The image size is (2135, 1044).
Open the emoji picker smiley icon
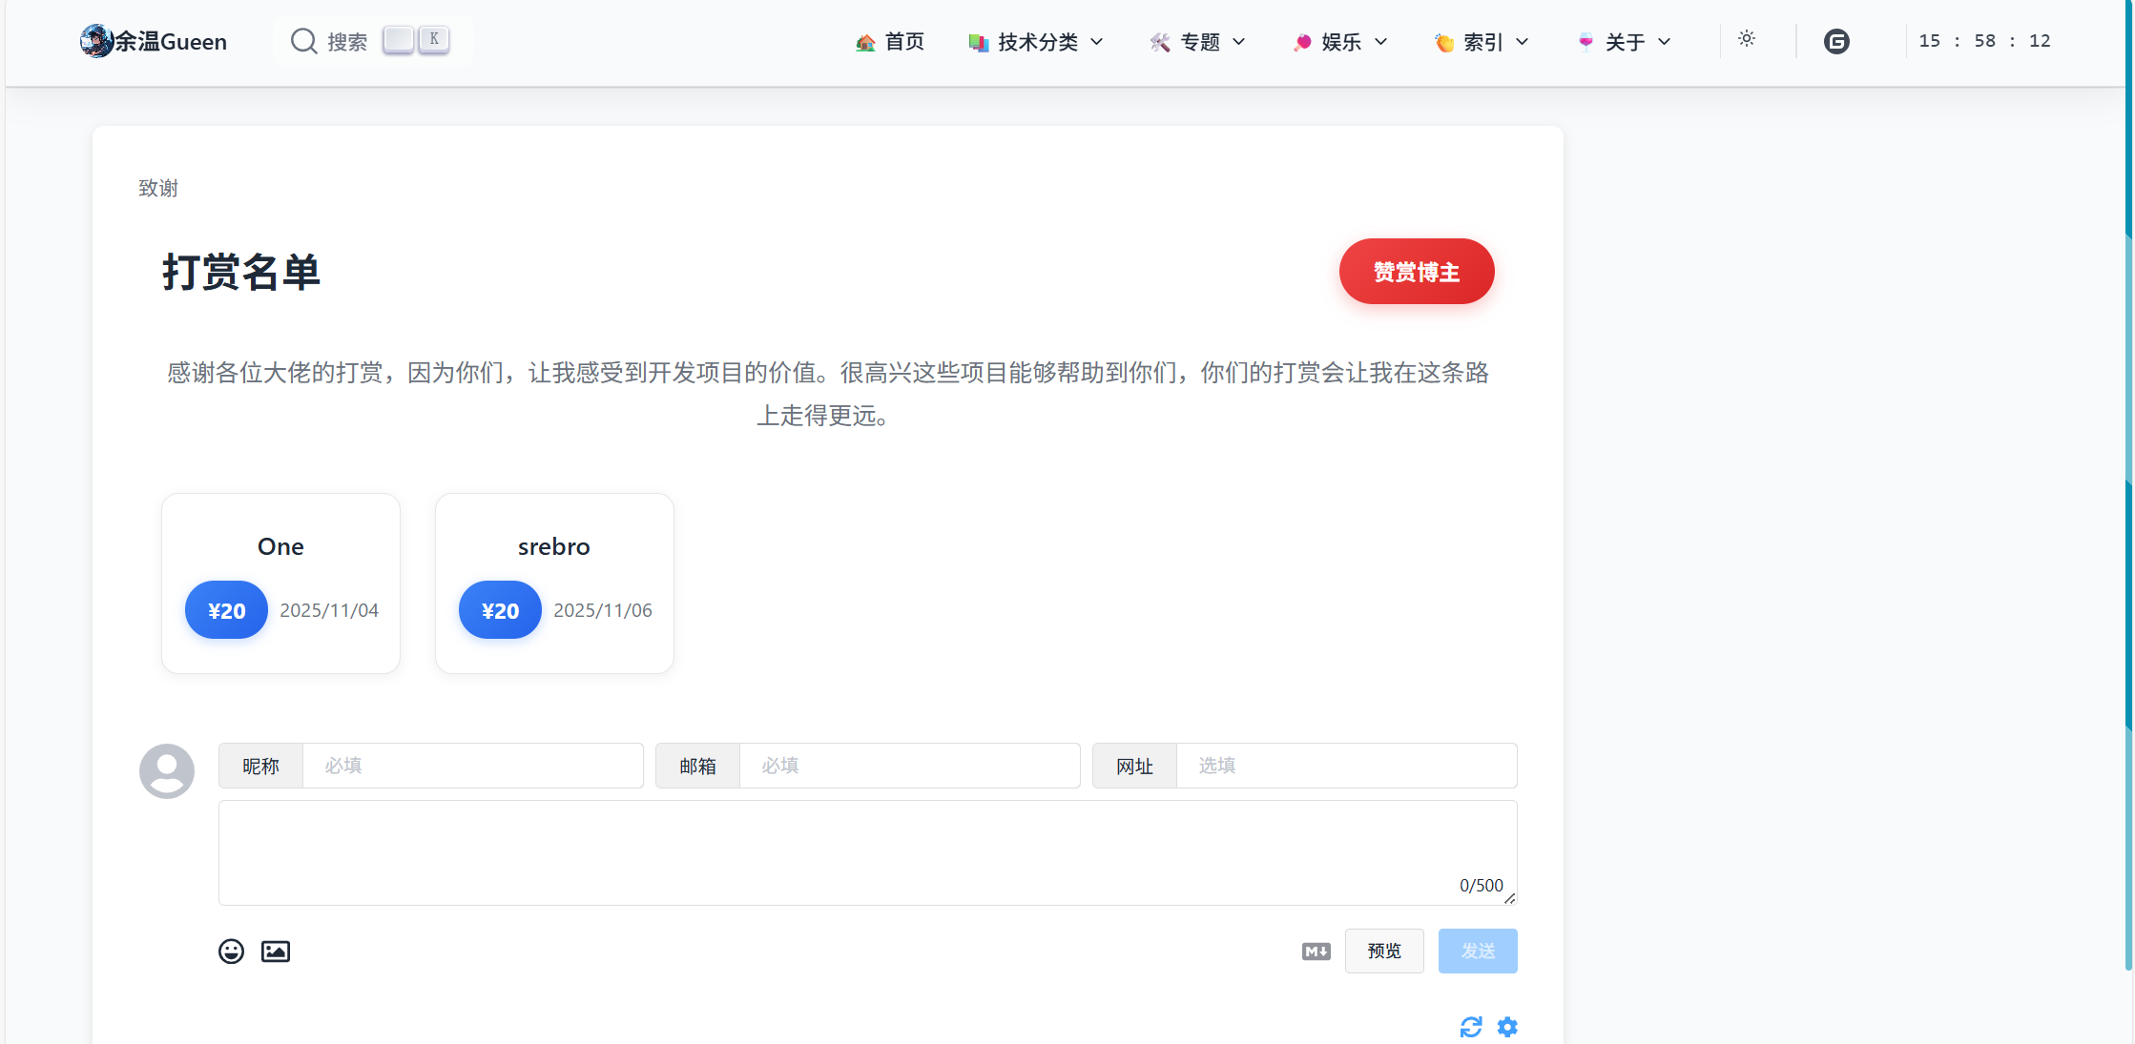tap(231, 951)
